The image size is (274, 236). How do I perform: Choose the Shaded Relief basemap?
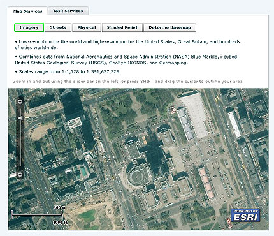click(x=122, y=27)
